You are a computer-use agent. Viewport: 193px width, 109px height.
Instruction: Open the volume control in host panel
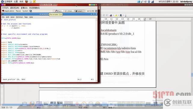pos(146,2)
